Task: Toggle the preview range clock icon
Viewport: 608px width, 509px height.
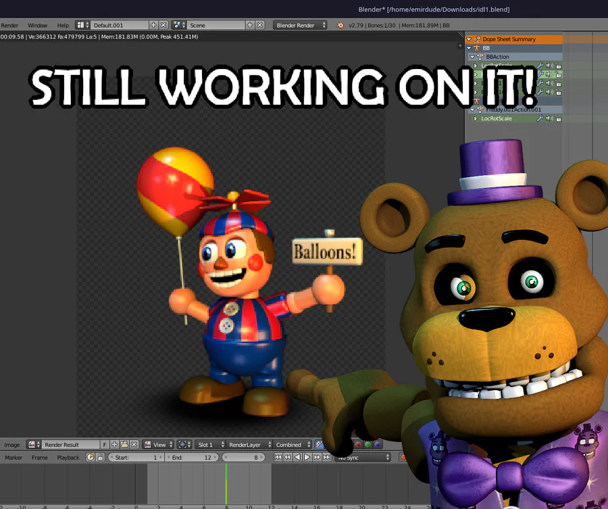Action: click(91, 458)
